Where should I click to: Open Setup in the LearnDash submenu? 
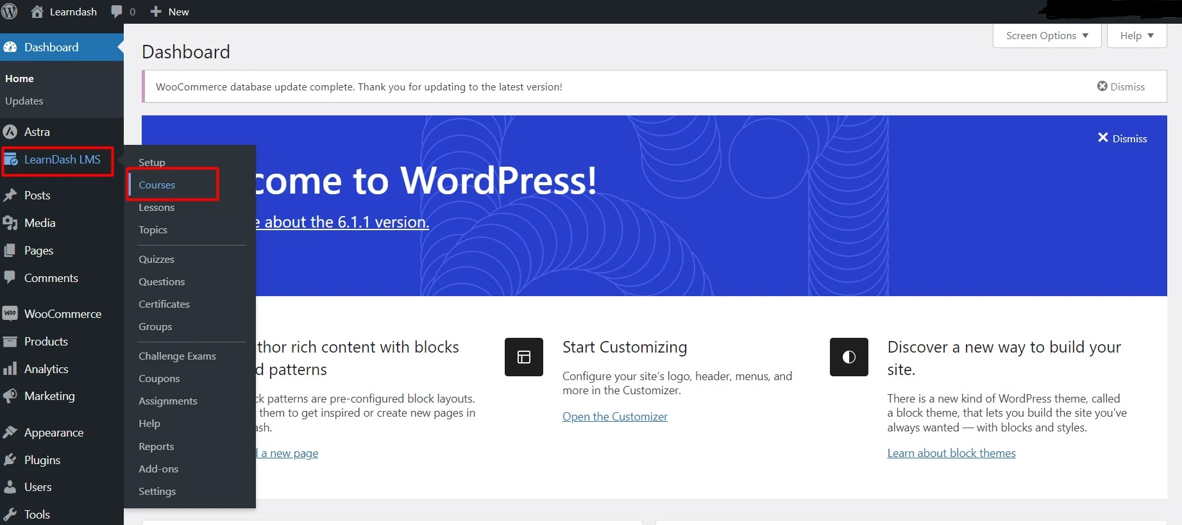click(x=152, y=162)
